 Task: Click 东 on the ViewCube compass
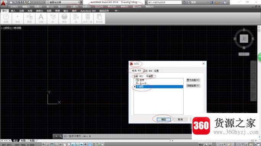point(253,39)
